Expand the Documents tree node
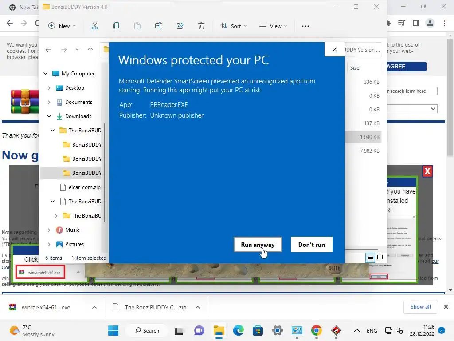454x341 pixels. (x=49, y=102)
